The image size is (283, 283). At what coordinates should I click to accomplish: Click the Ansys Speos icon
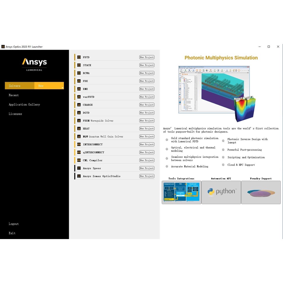(x=79, y=168)
